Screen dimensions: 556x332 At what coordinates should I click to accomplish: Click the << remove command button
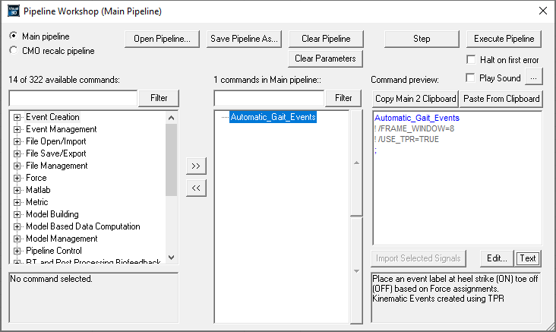coord(195,188)
